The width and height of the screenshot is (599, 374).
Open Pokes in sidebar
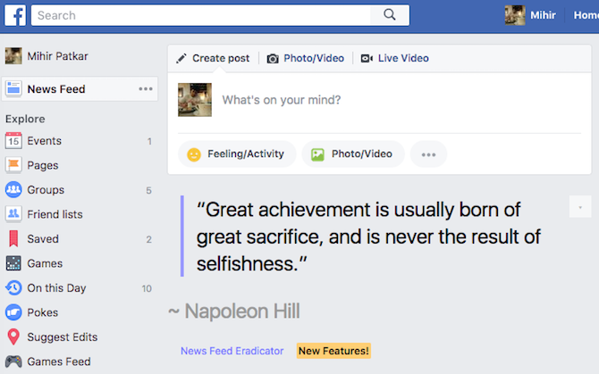coord(43,312)
